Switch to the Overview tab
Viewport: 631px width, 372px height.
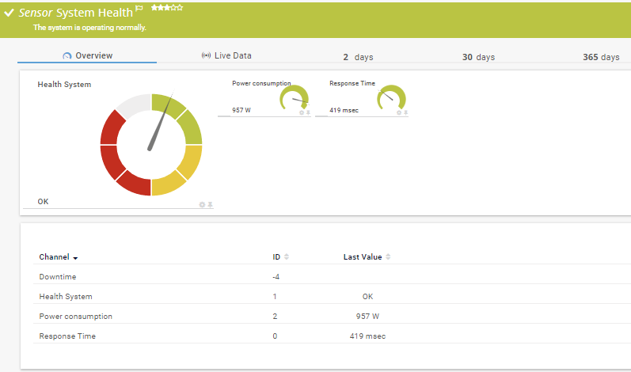87,56
